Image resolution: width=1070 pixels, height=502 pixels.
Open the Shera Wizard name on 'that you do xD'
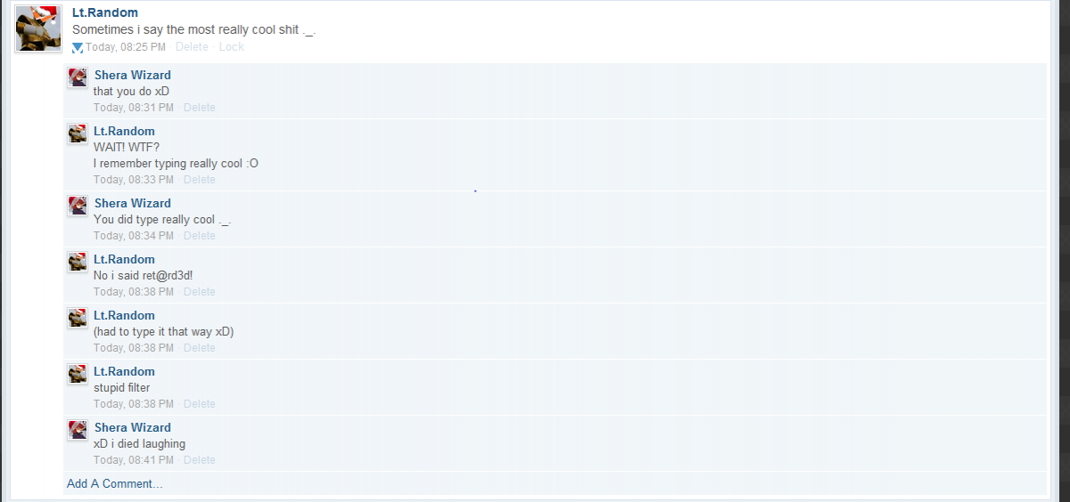coord(133,75)
